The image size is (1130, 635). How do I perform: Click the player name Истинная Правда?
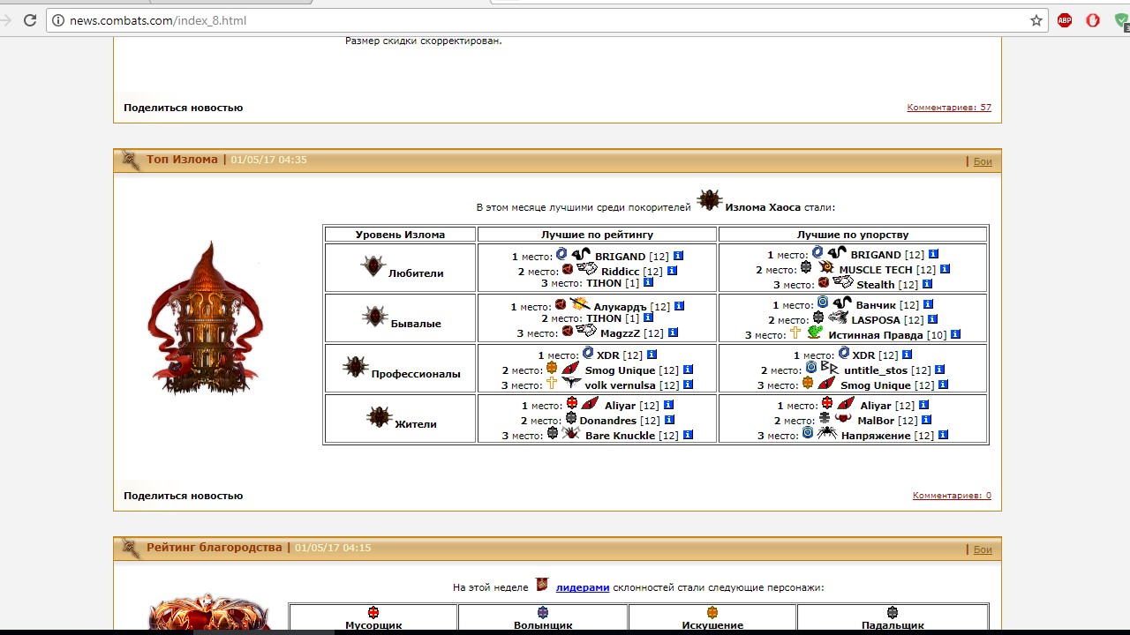876,335
